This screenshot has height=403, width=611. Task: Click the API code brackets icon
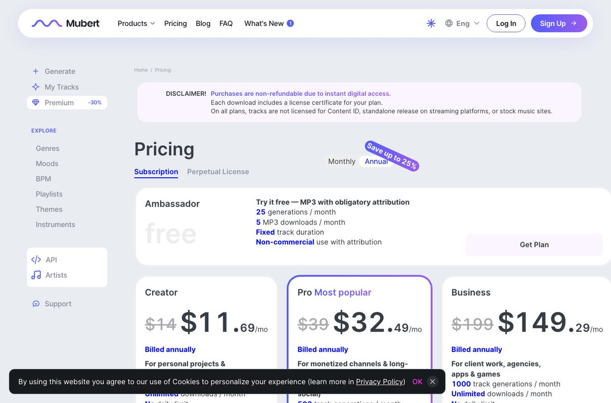coord(36,260)
